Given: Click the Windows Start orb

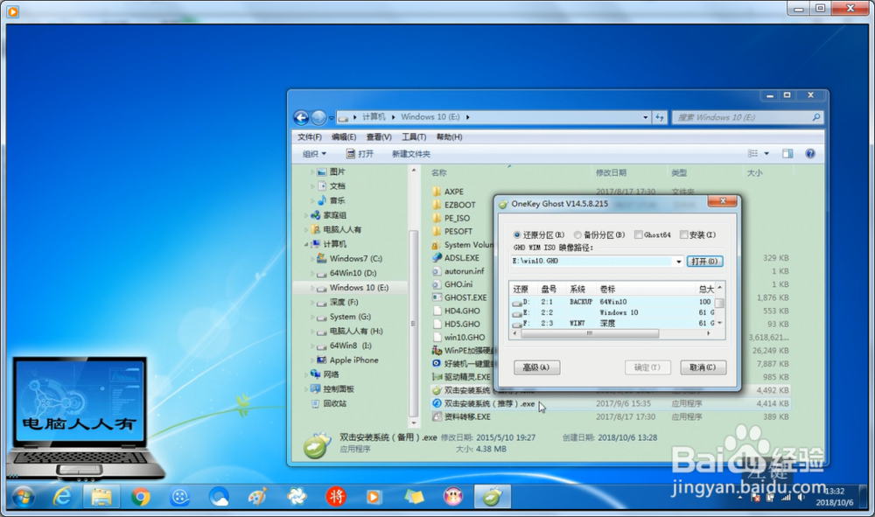Looking at the screenshot, I should [x=24, y=496].
